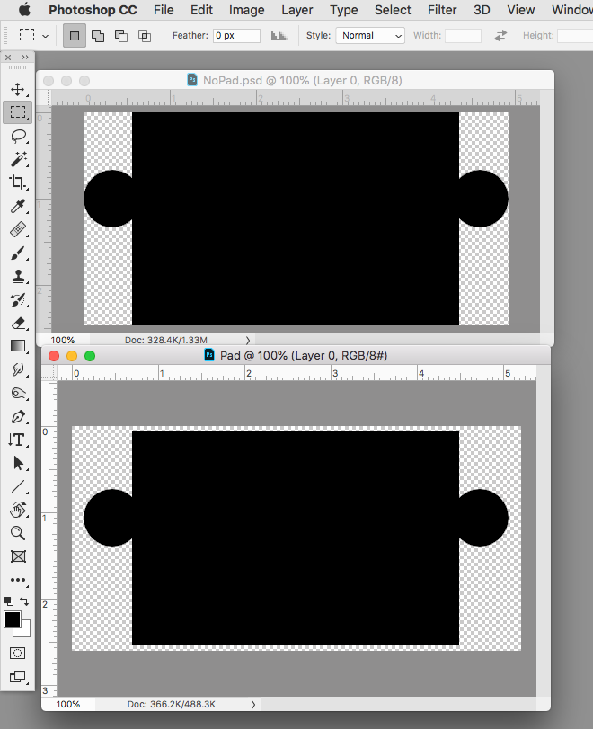Reset default foreground and background colors

pos(9,601)
